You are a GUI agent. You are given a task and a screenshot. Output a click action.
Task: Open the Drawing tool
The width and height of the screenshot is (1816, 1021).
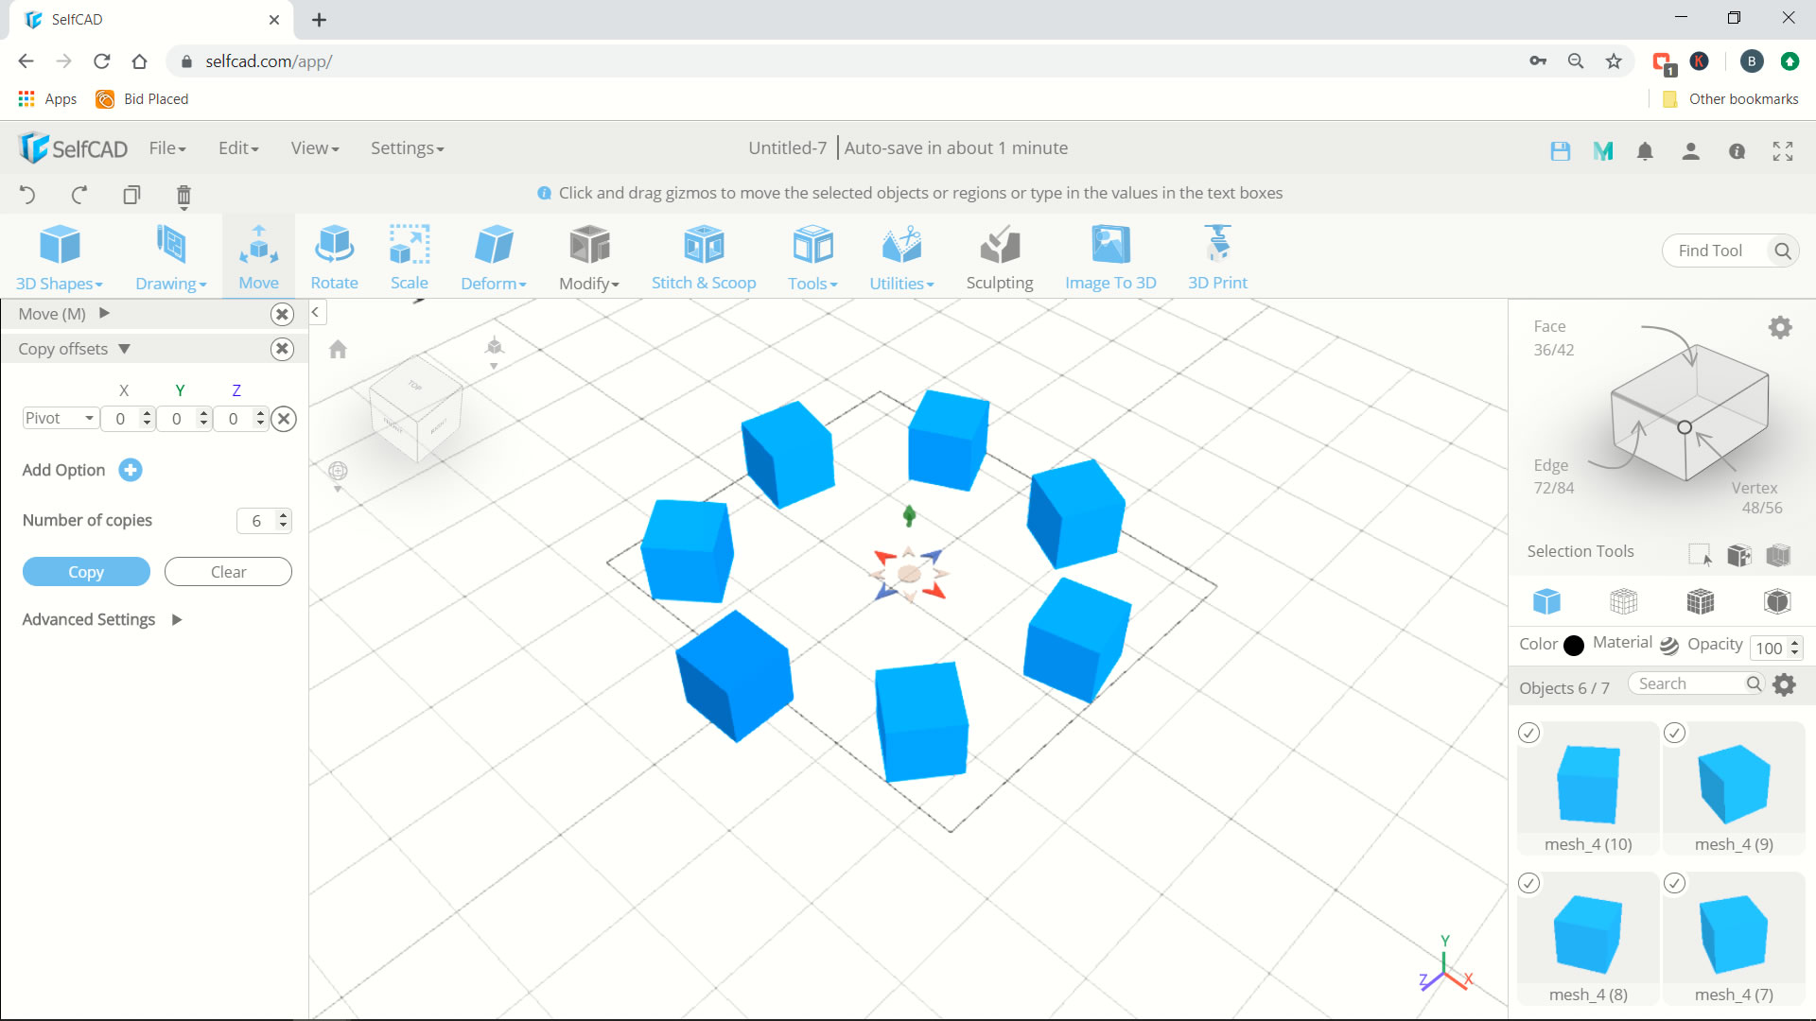[x=170, y=257]
